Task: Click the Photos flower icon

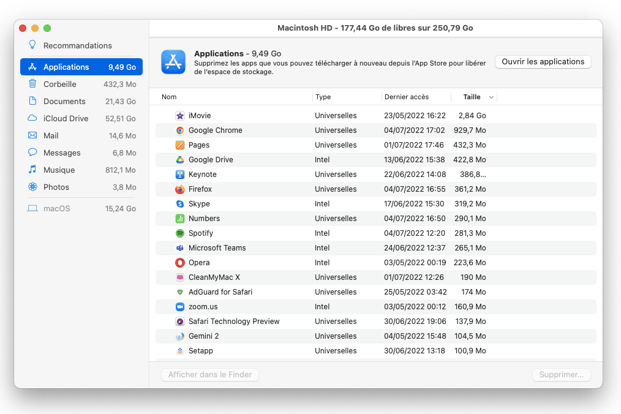Action: pos(32,187)
